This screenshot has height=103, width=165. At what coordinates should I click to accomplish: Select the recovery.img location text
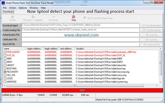103,72
